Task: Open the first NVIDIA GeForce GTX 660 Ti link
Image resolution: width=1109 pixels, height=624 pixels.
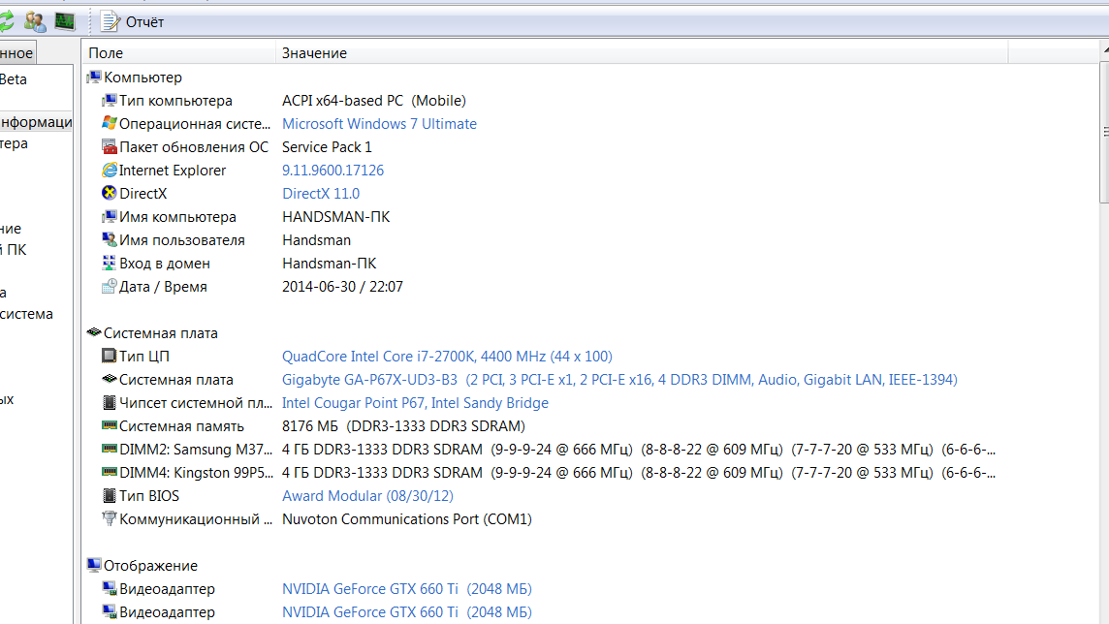Action: pos(407,589)
